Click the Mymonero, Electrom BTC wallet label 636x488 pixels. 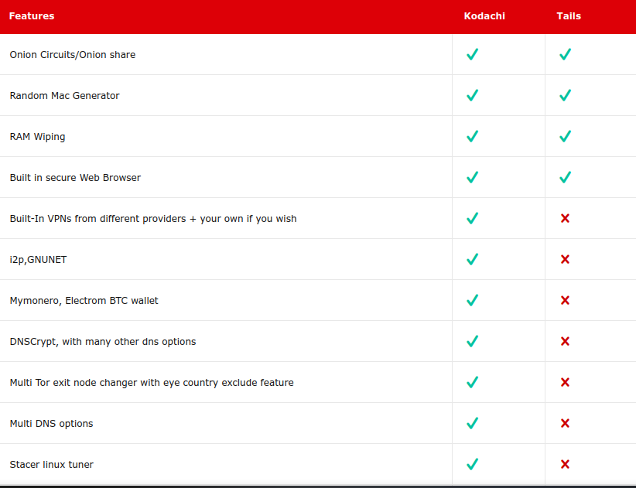84,301
